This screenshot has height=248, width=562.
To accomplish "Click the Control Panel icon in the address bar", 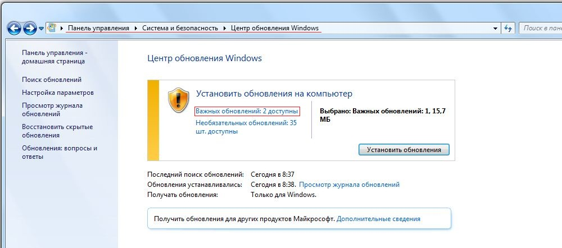I will (52, 28).
